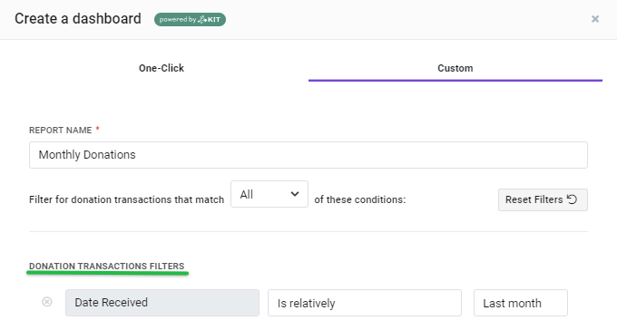
Task: Click the Reset Filters button
Action: pyautogui.click(x=543, y=199)
